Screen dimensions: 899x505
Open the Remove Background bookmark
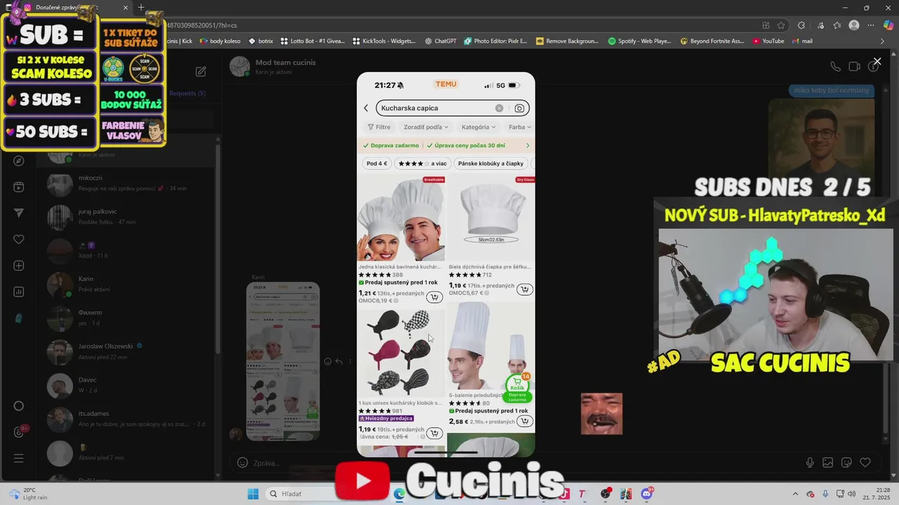coord(567,41)
